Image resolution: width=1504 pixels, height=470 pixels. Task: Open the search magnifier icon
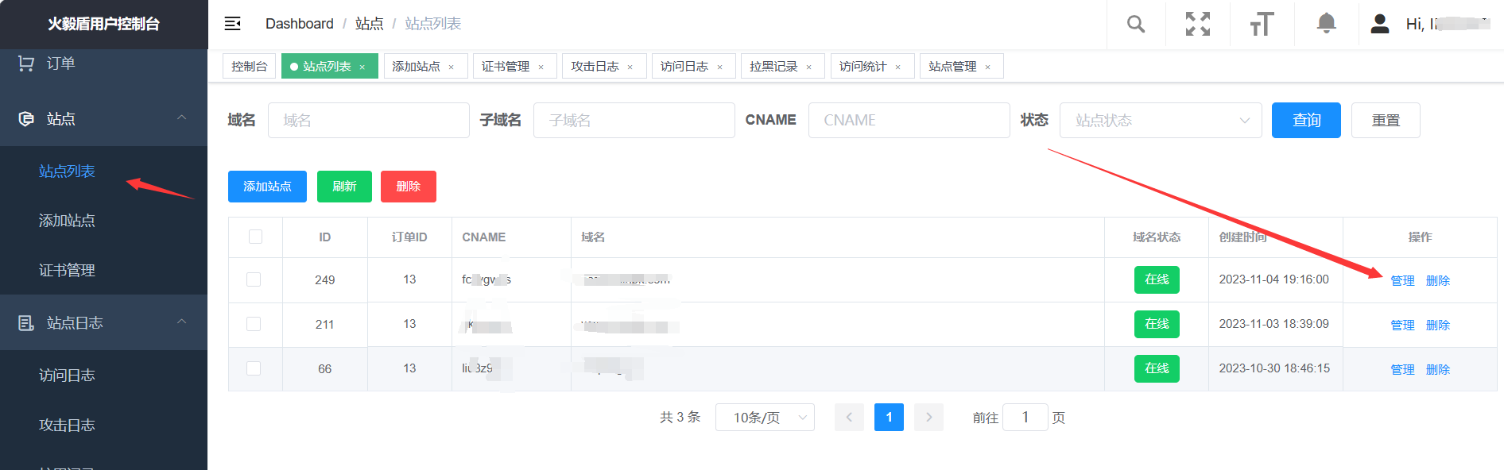pos(1136,24)
